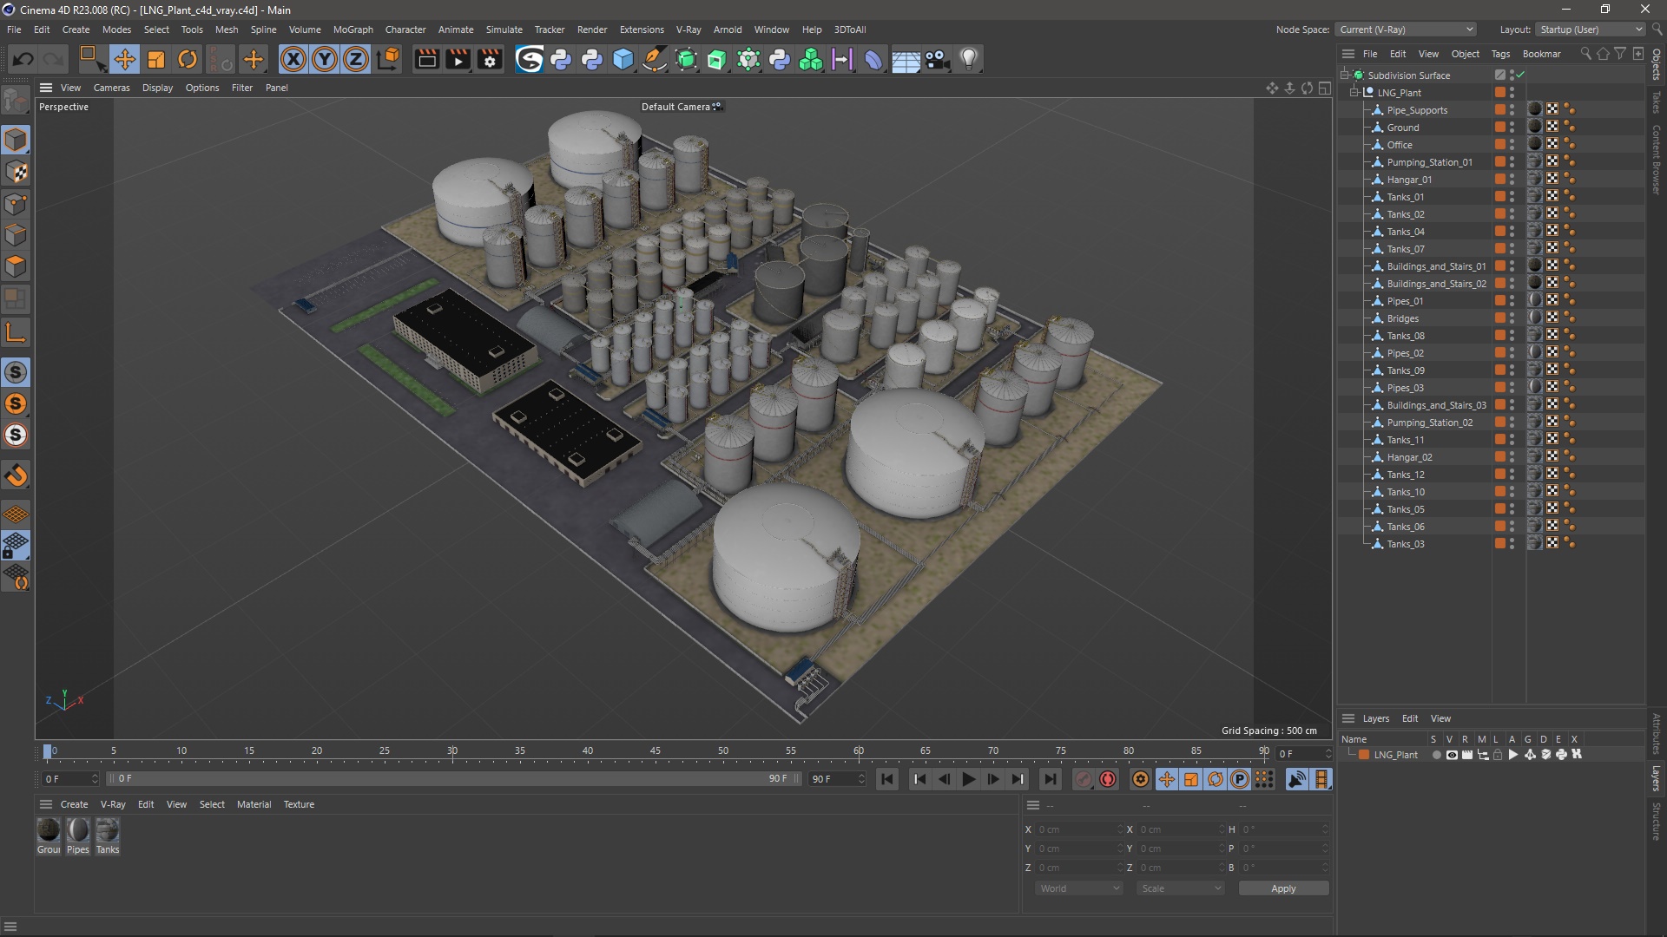Image resolution: width=1667 pixels, height=937 pixels.
Task: Enable Axis mode in left toolbar
Action: click(16, 333)
